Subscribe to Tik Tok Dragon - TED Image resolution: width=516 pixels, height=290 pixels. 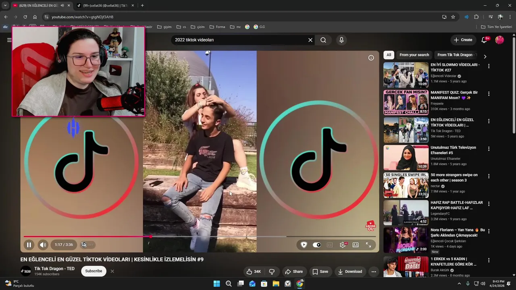coord(94,271)
